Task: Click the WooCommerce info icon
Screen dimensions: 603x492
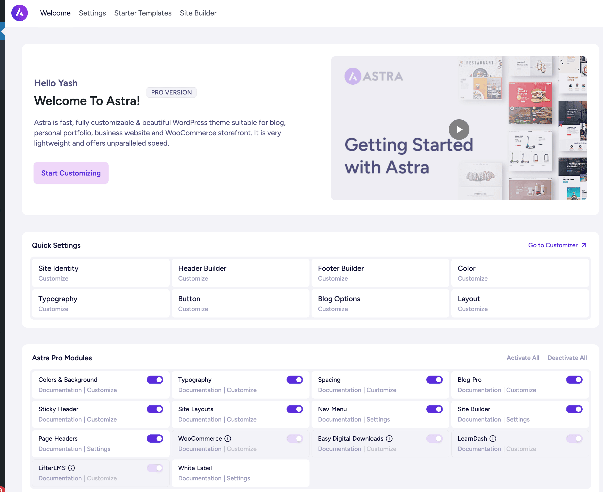Action: pos(228,438)
